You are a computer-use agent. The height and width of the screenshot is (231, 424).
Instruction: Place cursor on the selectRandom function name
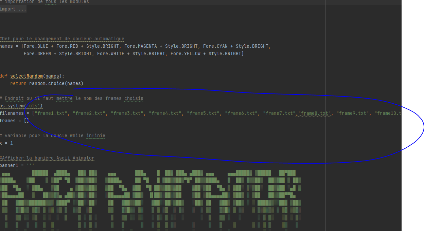pos(26,76)
